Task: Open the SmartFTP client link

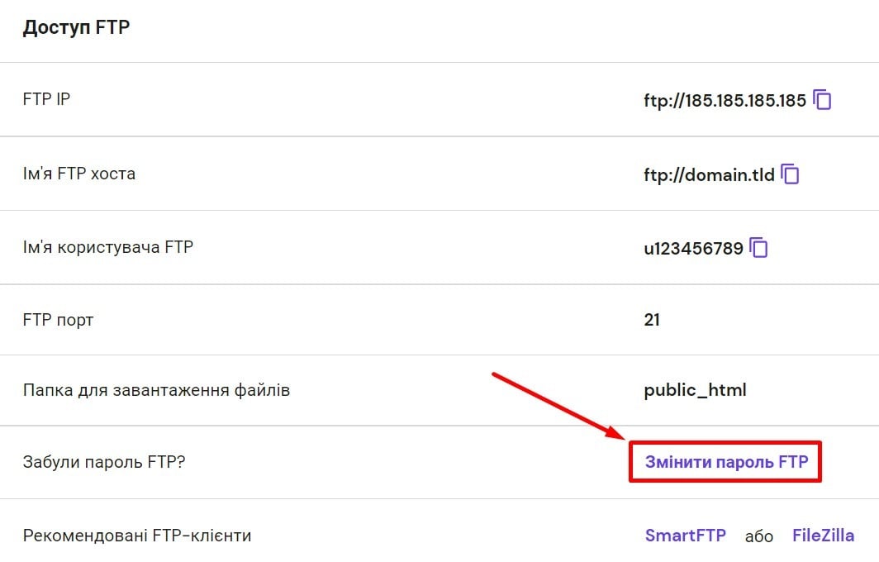Action: (685, 536)
